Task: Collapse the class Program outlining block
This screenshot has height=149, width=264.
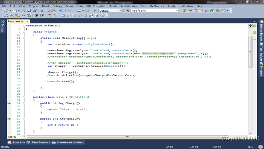Action: [x=24, y=32]
